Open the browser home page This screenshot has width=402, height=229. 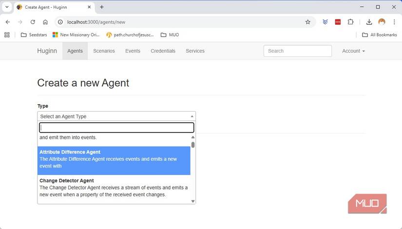tap(45, 22)
